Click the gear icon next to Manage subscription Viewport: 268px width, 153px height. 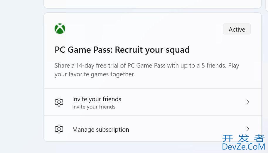[x=59, y=129]
